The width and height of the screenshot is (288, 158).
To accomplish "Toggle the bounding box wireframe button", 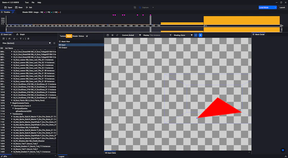I will click(x=196, y=35).
